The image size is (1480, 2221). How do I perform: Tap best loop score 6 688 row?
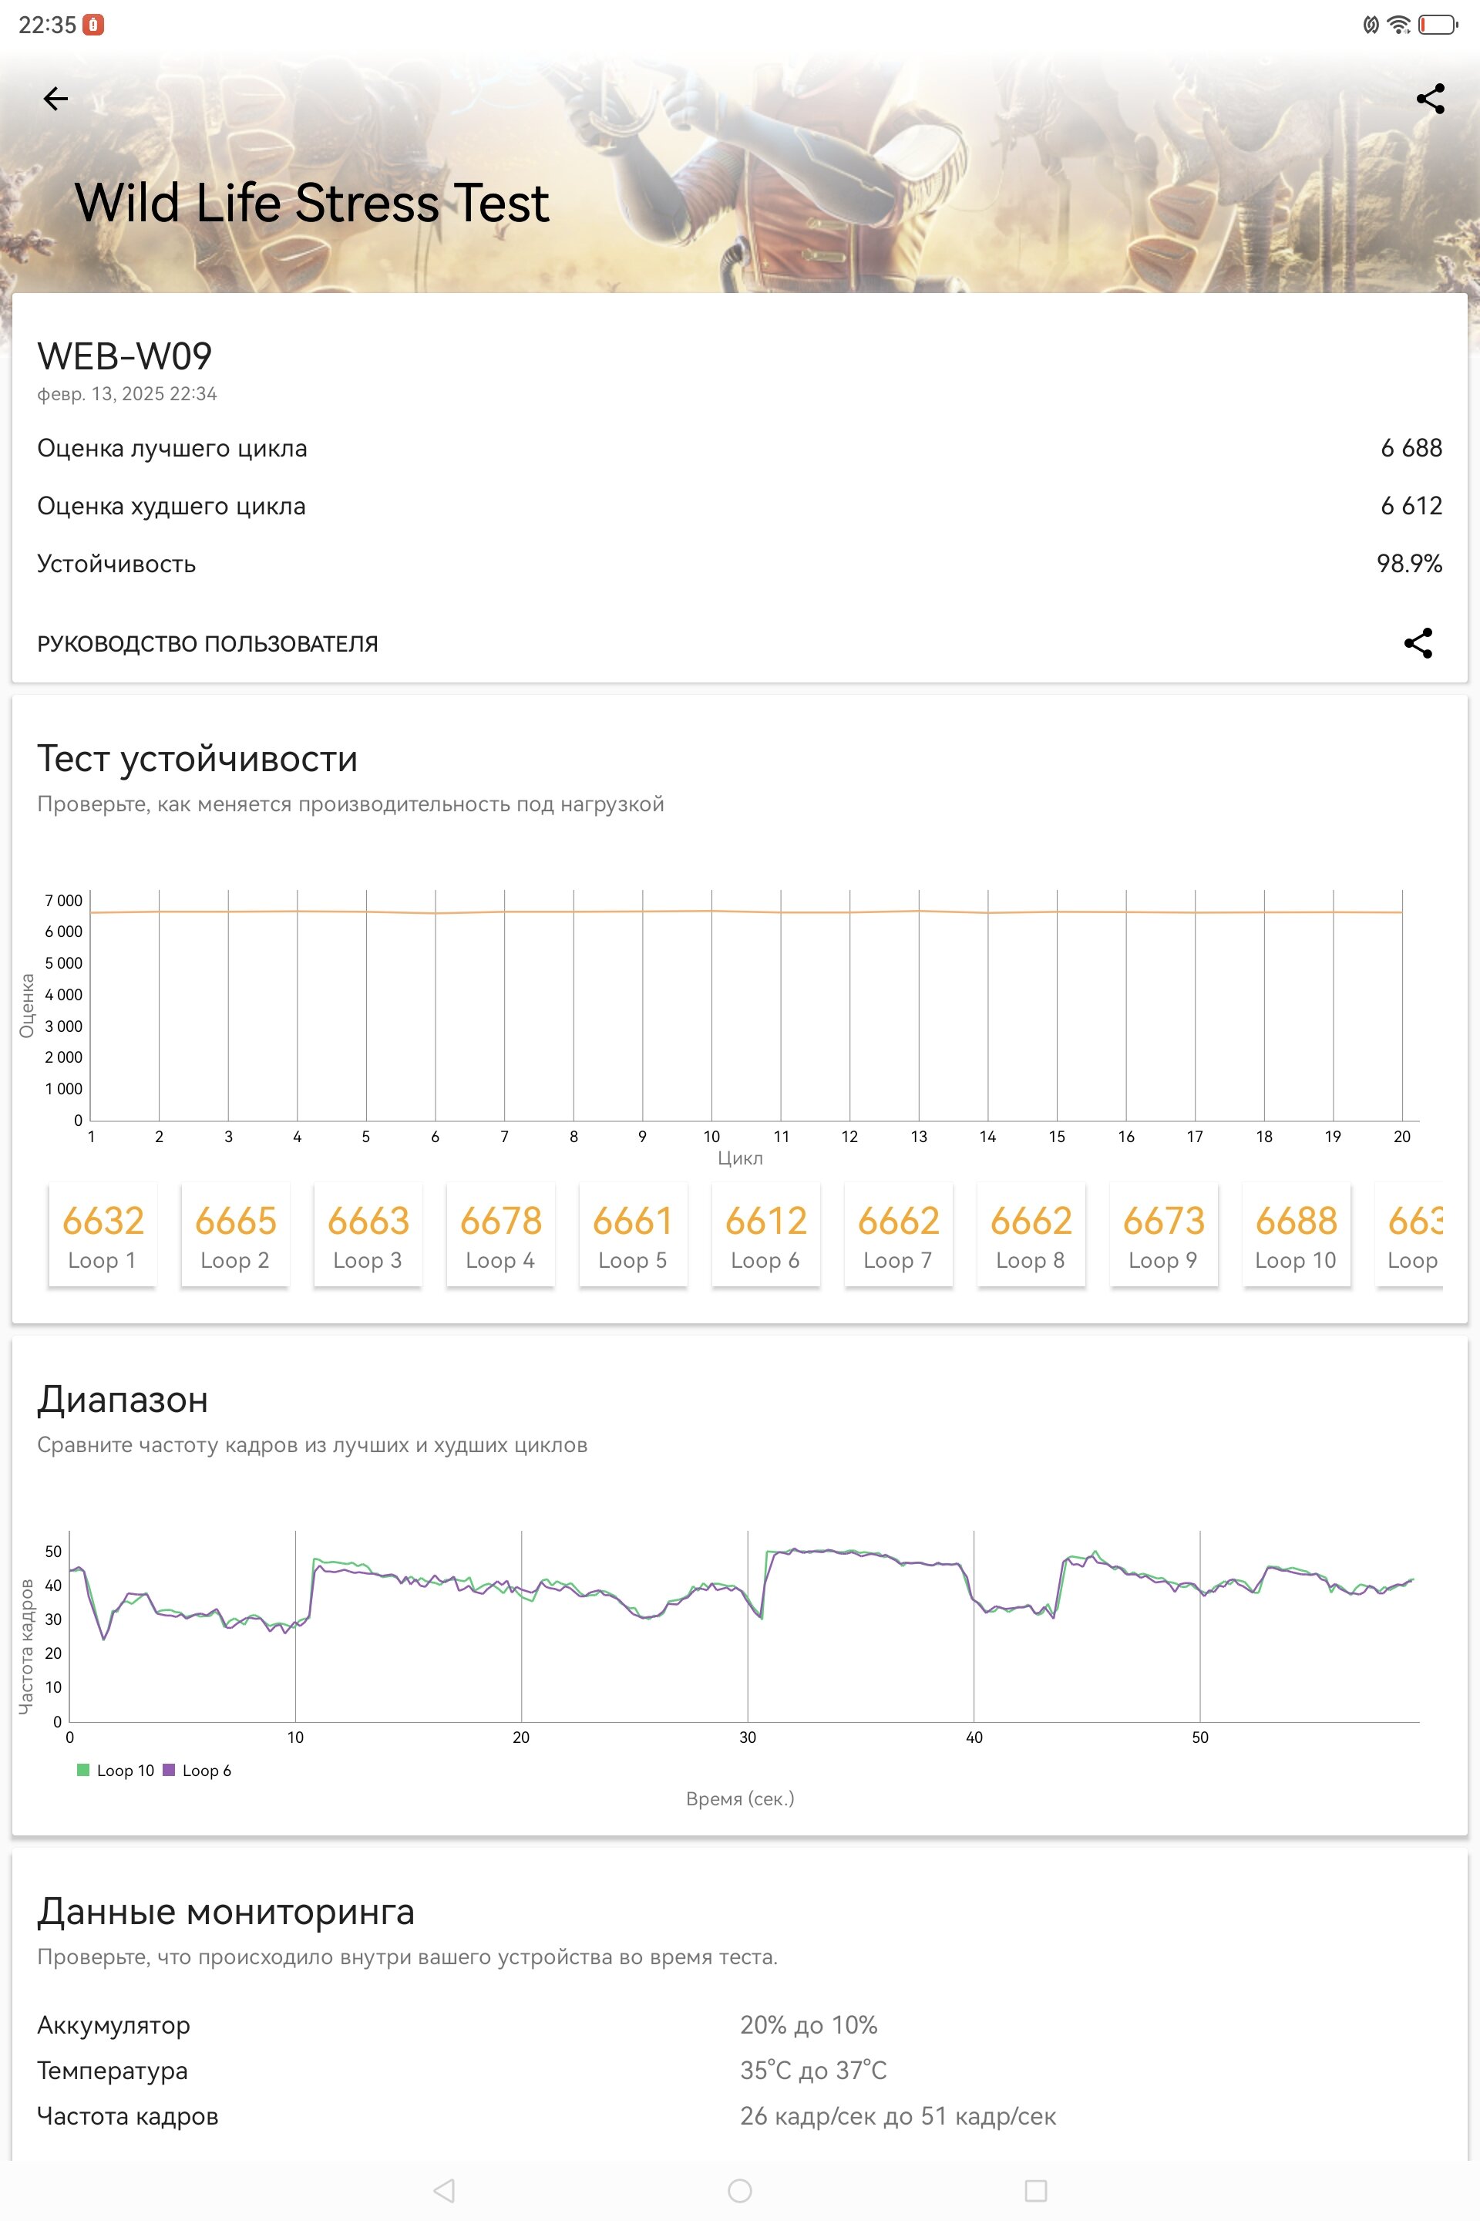740,449
